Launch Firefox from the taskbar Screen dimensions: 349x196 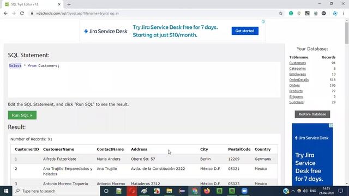pyautogui.click(x=207, y=191)
